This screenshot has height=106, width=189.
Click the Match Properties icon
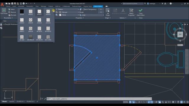(x=131, y=10)
